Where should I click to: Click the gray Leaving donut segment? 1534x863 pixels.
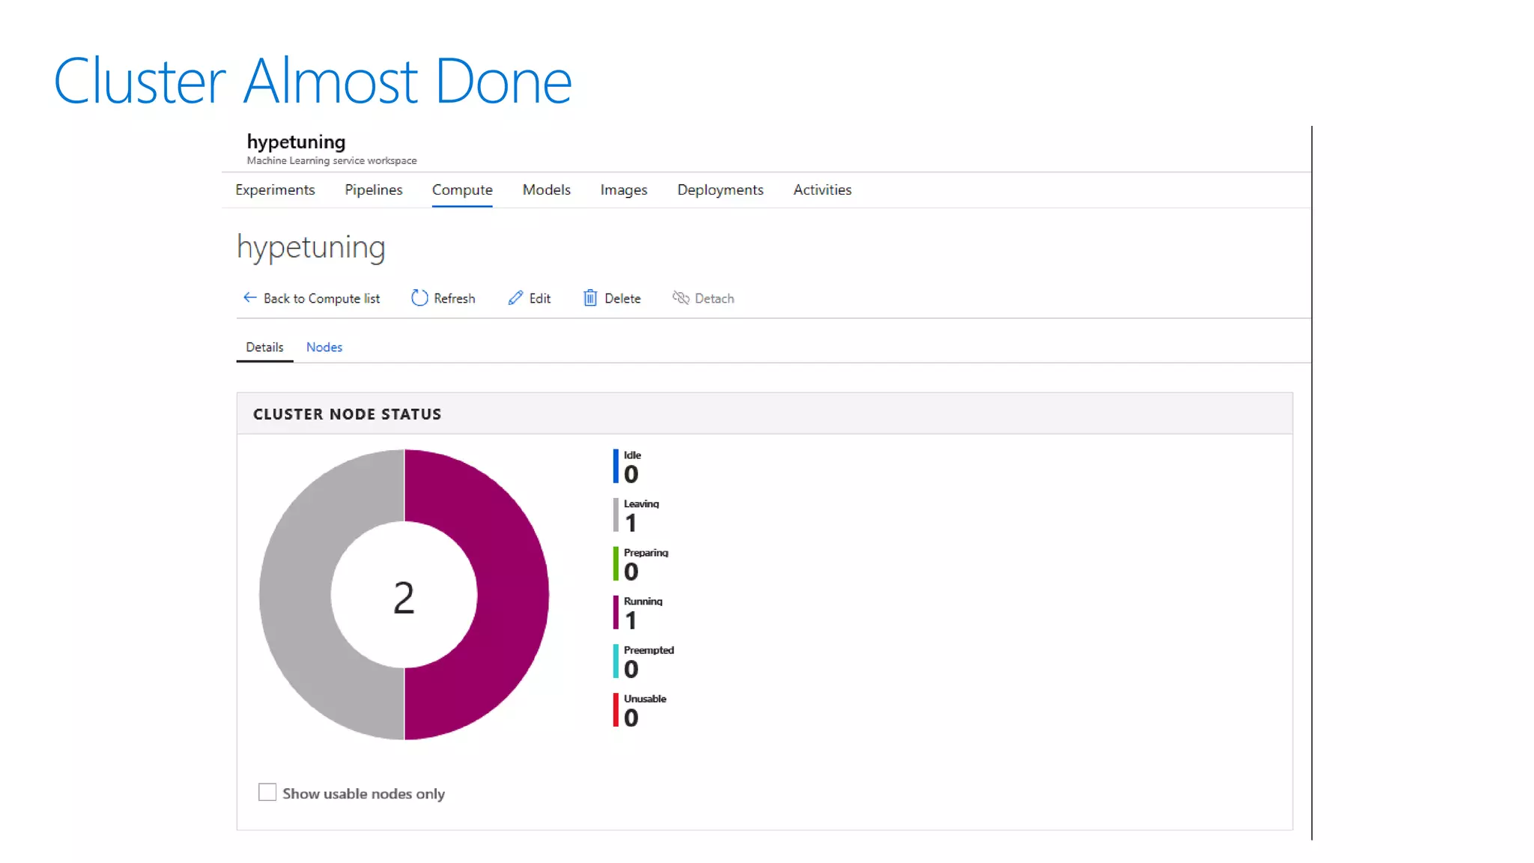click(x=295, y=595)
